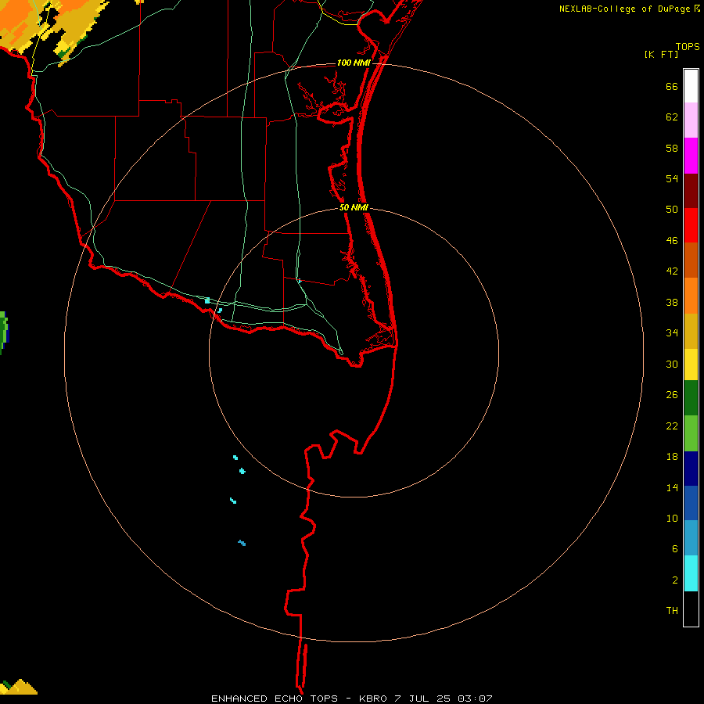Click the green echo at the left edge
Image resolution: width=704 pixels, height=704 pixels.
click(4, 332)
